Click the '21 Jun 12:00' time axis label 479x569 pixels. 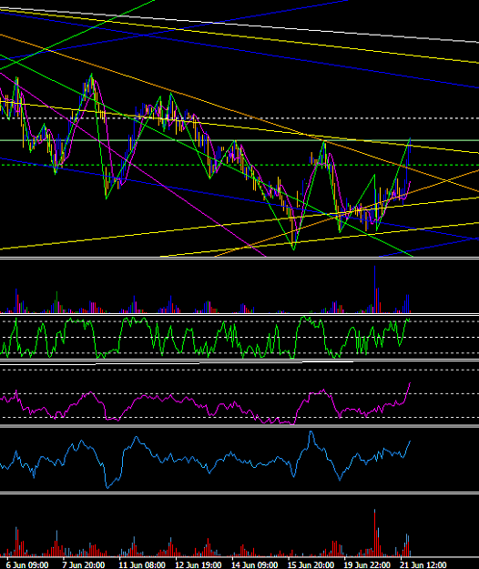[423, 564]
